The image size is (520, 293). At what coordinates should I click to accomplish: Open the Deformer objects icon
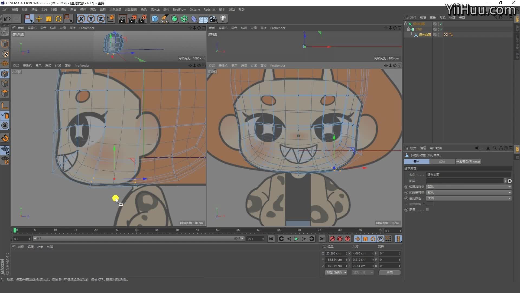point(194,19)
